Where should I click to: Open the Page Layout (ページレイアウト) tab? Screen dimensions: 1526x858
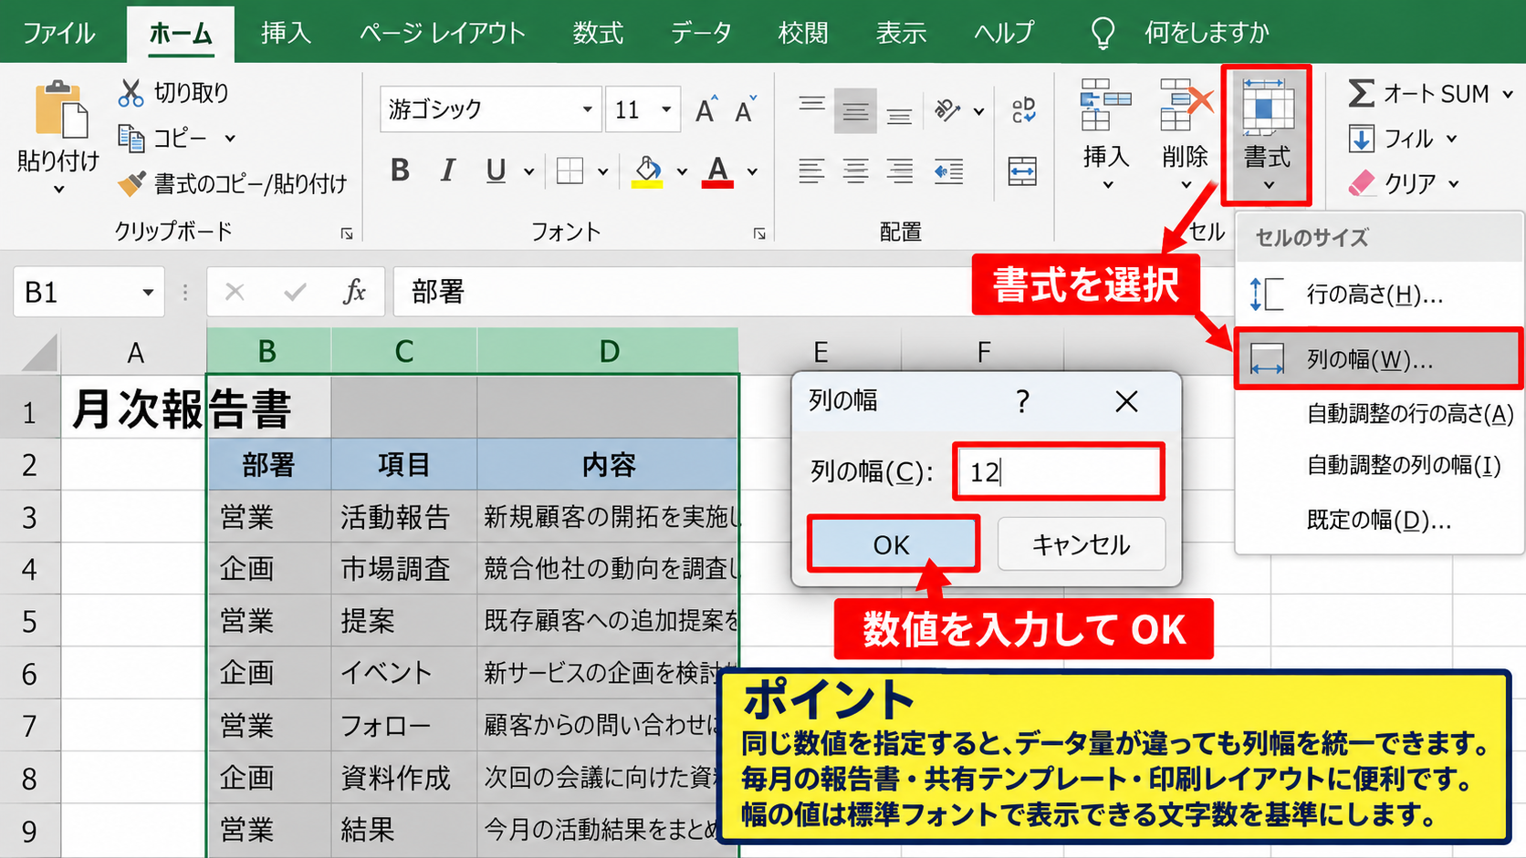[x=442, y=33]
